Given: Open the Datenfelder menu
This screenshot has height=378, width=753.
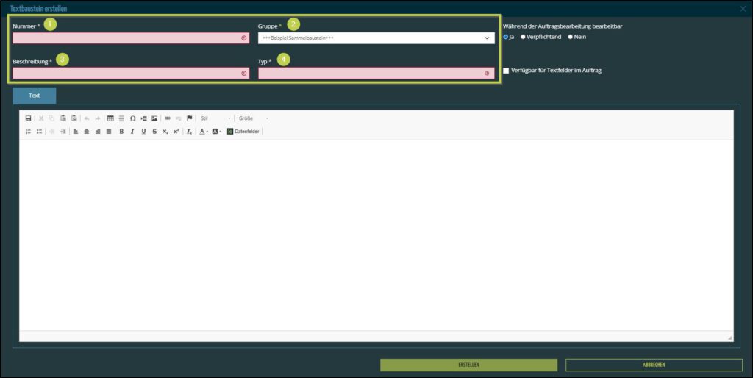Looking at the screenshot, I should 243,132.
